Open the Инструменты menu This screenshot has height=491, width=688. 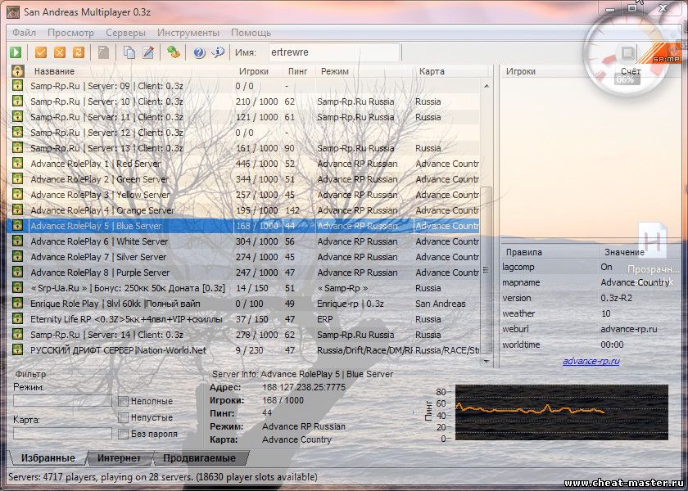point(188,33)
